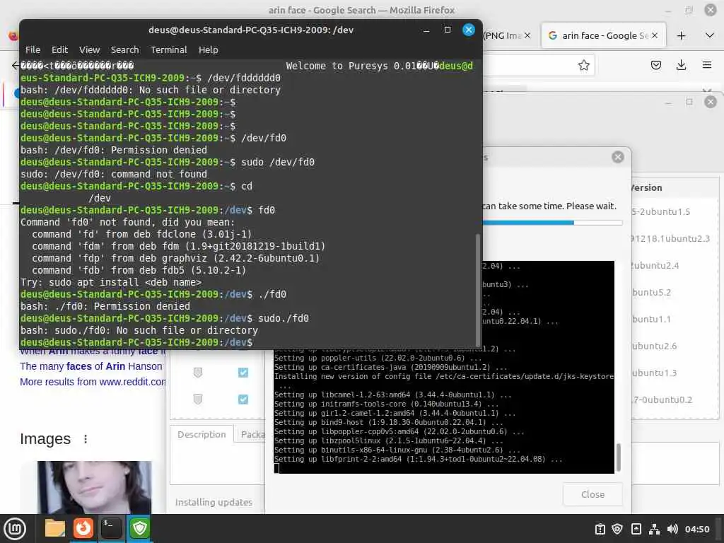Screen dimensions: 724x543
Task: Open the clock calendar showing 04:50
Action: click(696, 529)
